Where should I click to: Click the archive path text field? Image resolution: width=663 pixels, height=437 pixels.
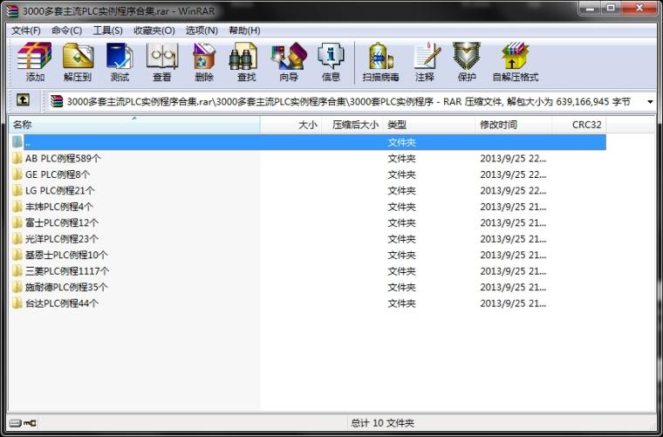point(348,102)
